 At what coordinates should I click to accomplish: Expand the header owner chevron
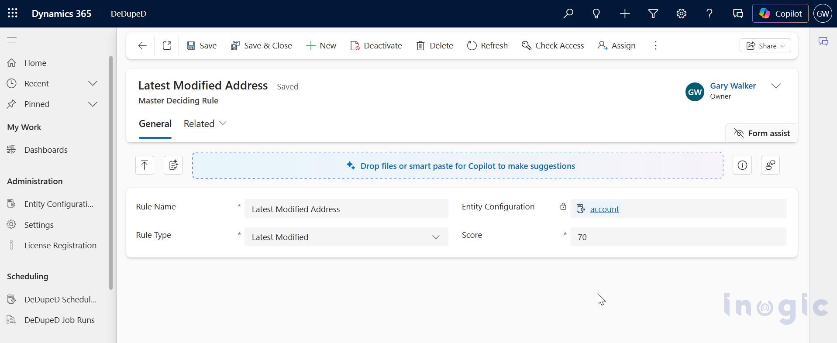pyautogui.click(x=776, y=86)
